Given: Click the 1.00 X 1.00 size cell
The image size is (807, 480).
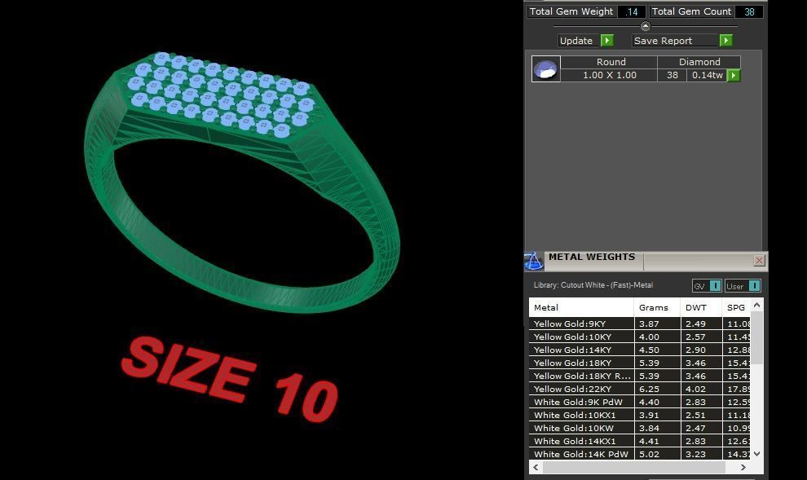Looking at the screenshot, I should coord(609,75).
